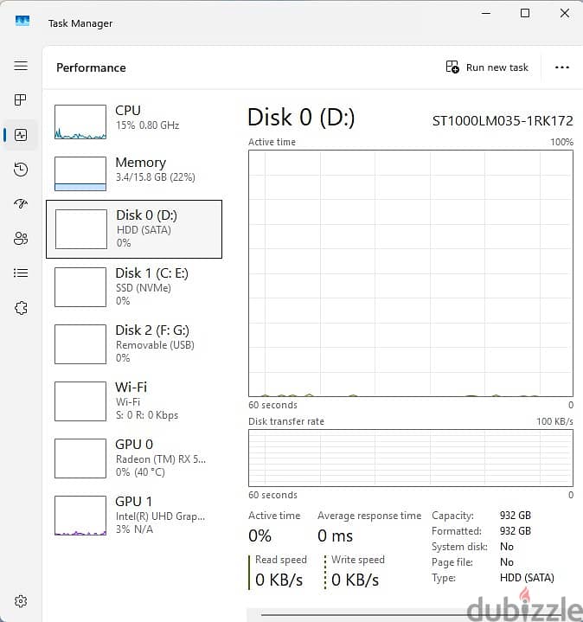Click the Active time 0% value
This screenshot has width=583, height=622.
(x=259, y=535)
